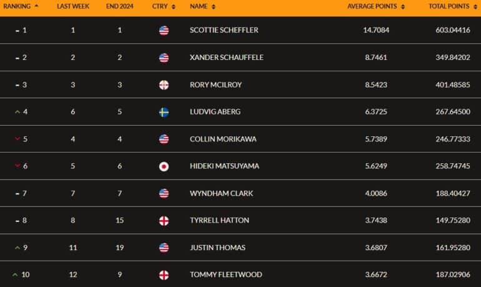Screen dimensions: 481x287
Task: Click green up arrow on rank 4
Action: tap(17, 112)
